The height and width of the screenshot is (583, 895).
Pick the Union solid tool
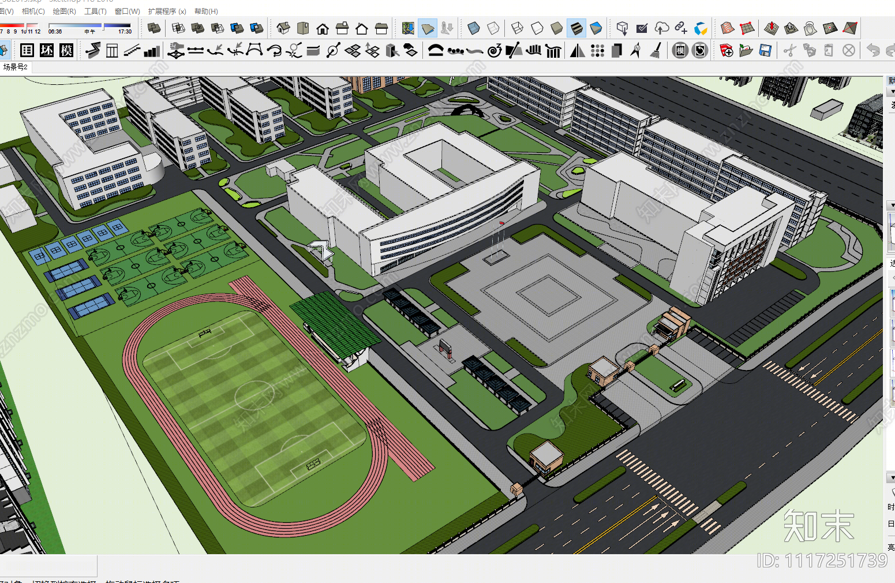(198, 28)
